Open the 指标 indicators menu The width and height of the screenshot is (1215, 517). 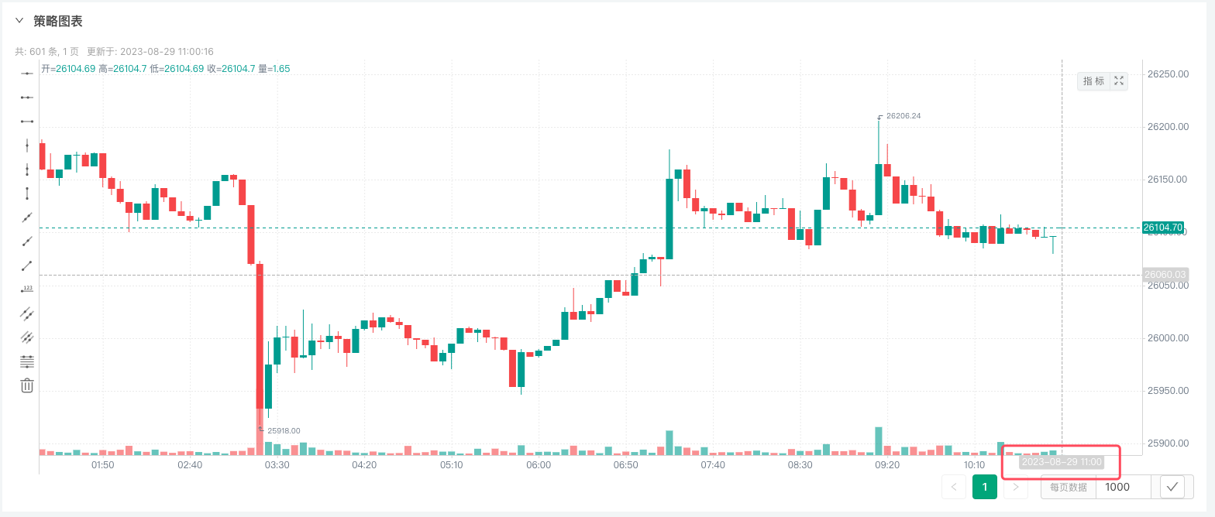point(1093,81)
